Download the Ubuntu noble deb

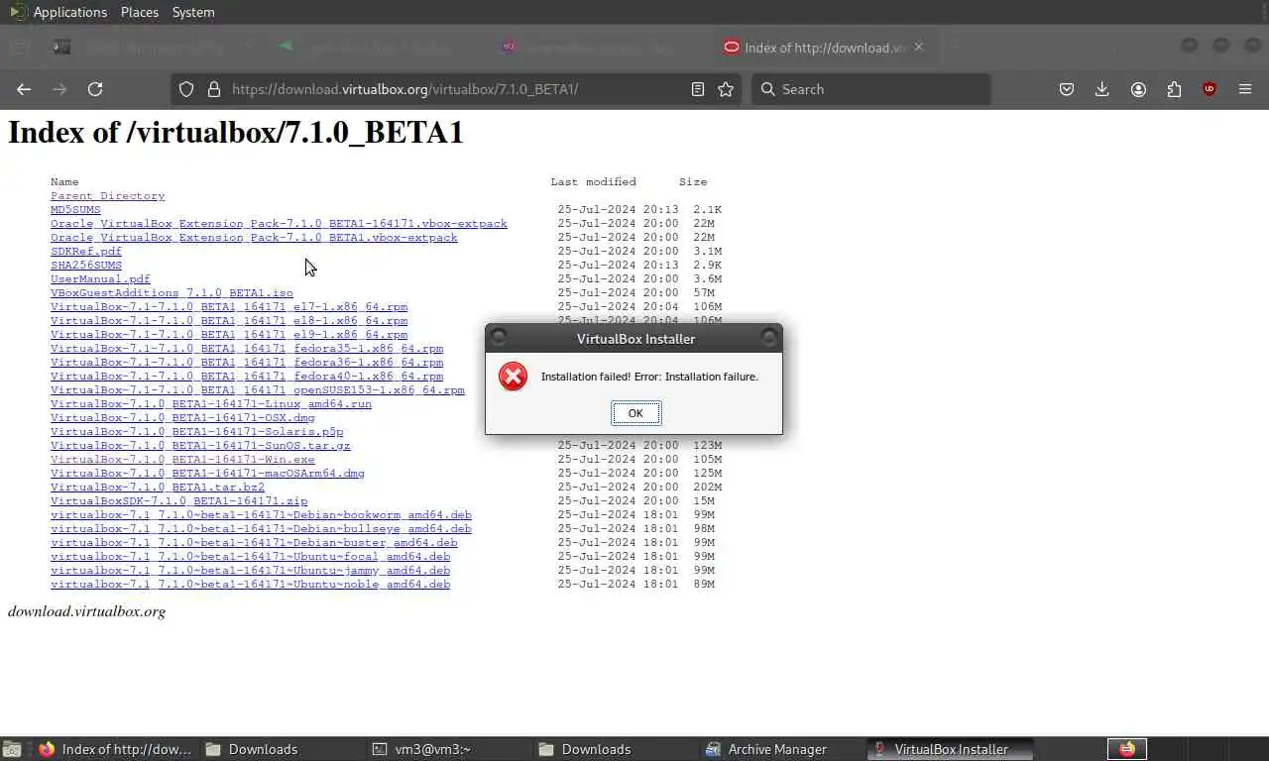250,585
